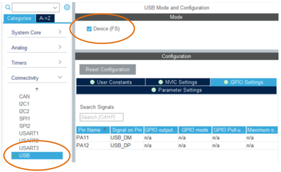Select SPI1 peripheral

[x=24, y=118]
